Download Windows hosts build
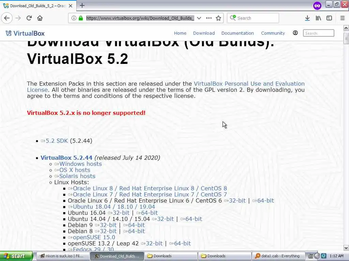Screen dimensions: 349x261 click(x=78, y=164)
